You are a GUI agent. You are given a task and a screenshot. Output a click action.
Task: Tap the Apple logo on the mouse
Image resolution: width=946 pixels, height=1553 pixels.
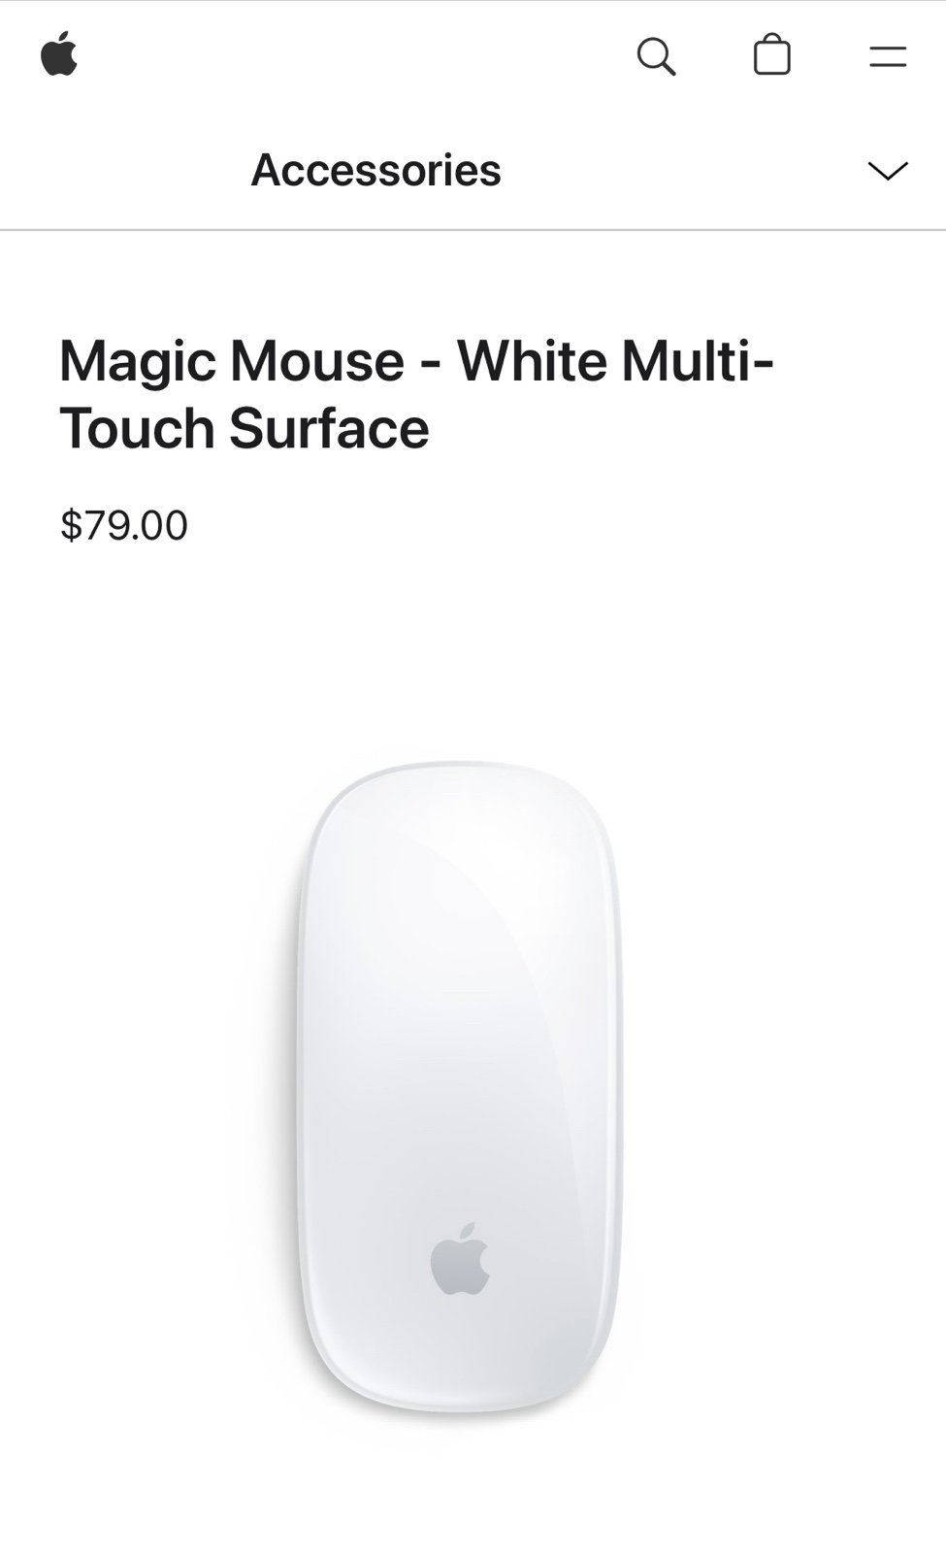click(460, 1259)
